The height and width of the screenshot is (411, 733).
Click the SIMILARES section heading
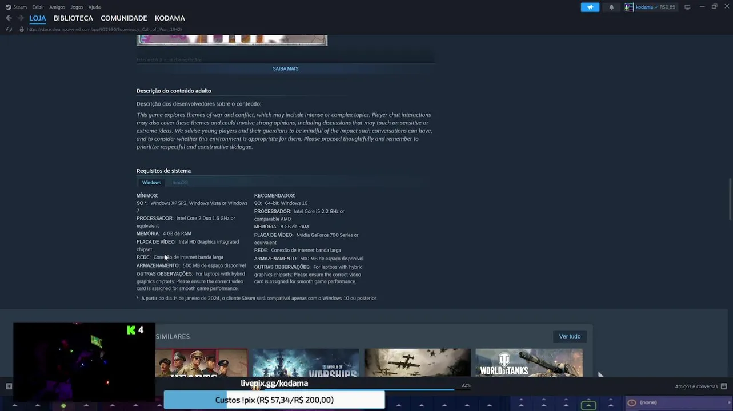(173, 336)
